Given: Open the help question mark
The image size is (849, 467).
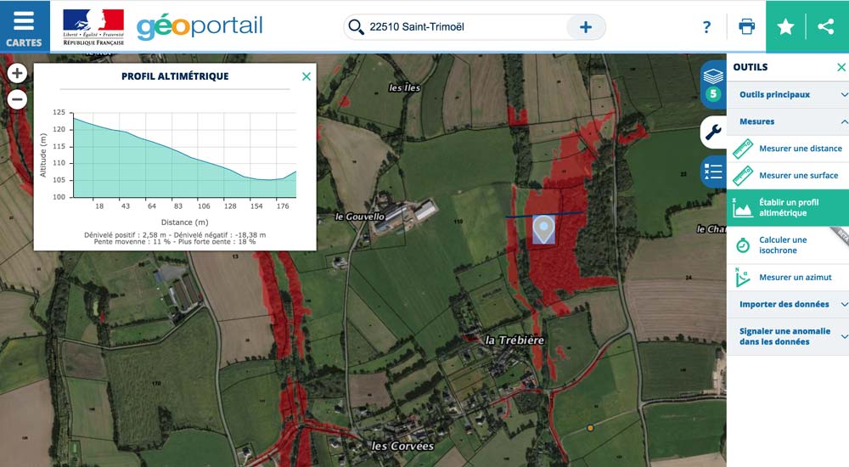Looking at the screenshot, I should point(706,27).
